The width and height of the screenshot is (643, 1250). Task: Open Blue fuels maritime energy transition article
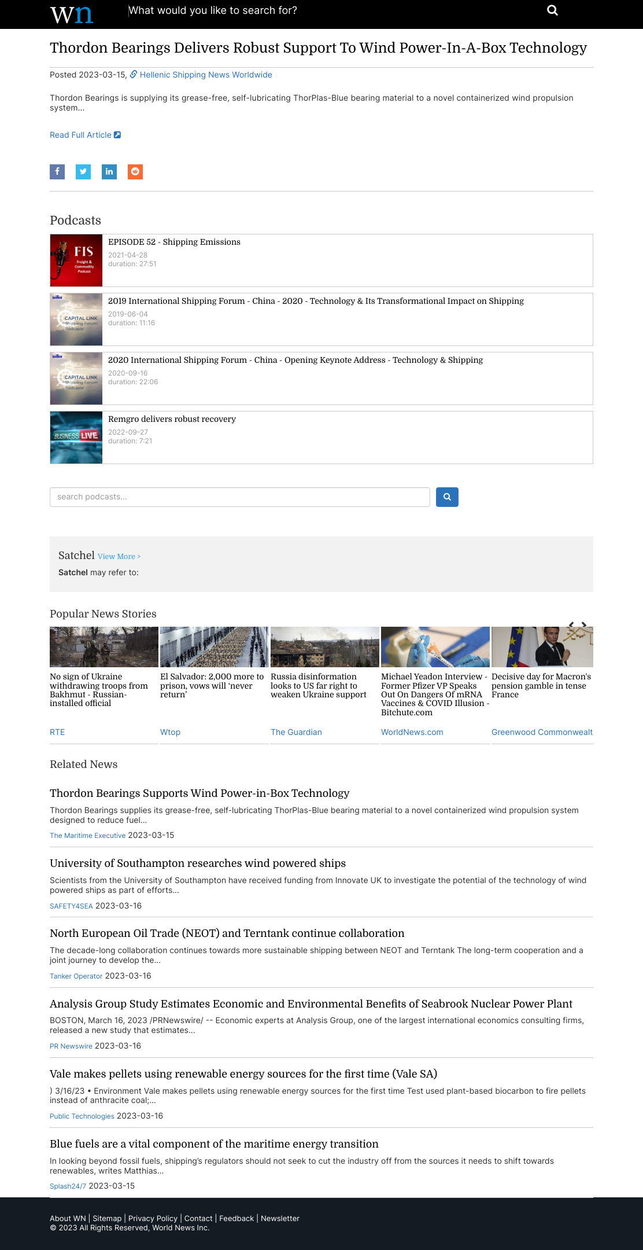(x=214, y=1144)
